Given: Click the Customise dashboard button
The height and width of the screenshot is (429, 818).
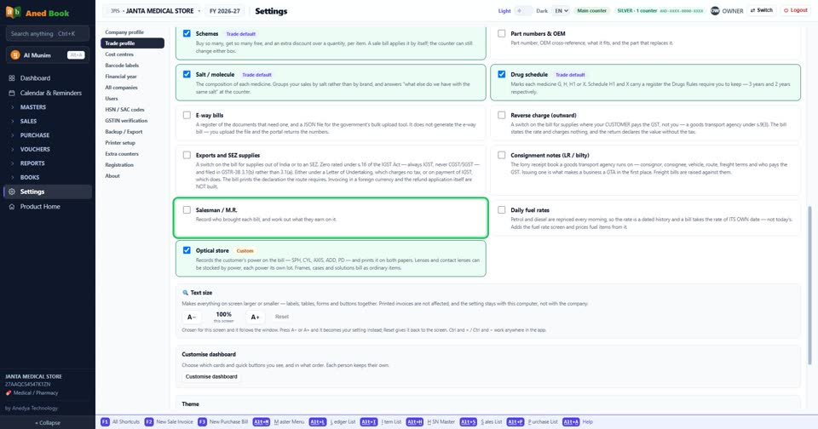Looking at the screenshot, I should 211,376.
